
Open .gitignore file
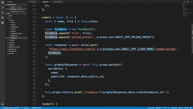pyautogui.click(x=11, y=45)
